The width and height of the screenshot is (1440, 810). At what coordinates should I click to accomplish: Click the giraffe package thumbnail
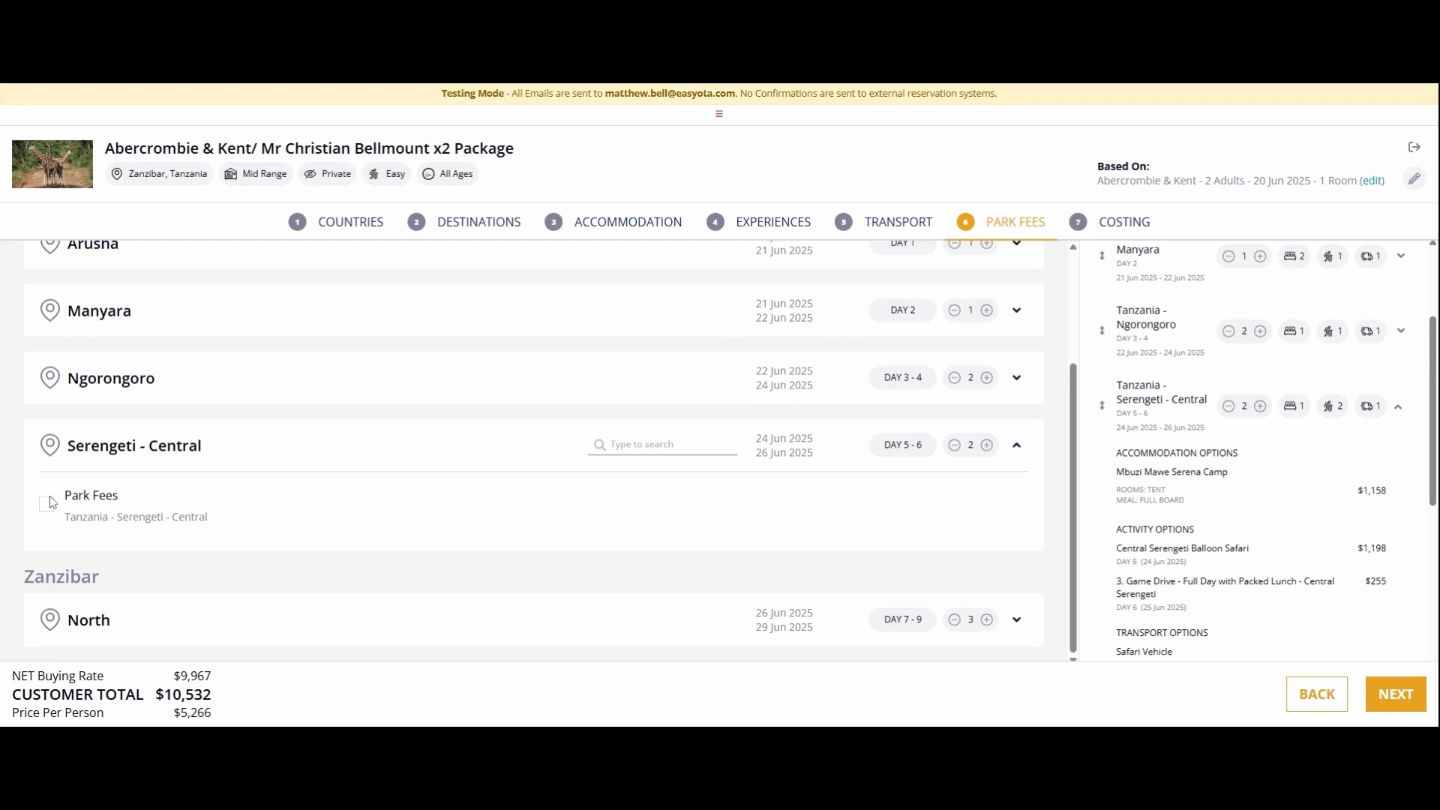[52, 164]
